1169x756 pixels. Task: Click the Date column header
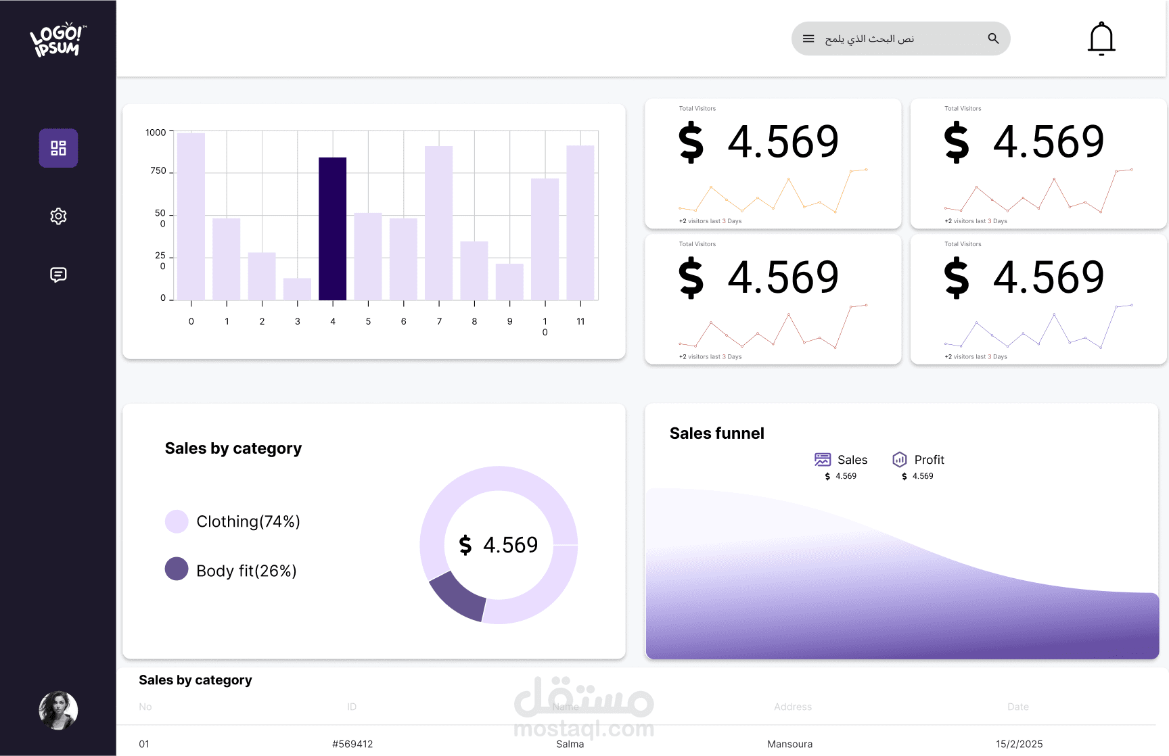1018,707
